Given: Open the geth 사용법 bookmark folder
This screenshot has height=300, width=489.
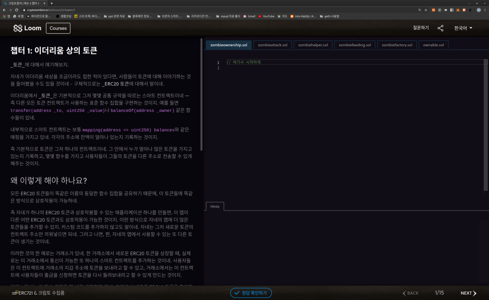Looking at the screenshot, I should (330, 16).
